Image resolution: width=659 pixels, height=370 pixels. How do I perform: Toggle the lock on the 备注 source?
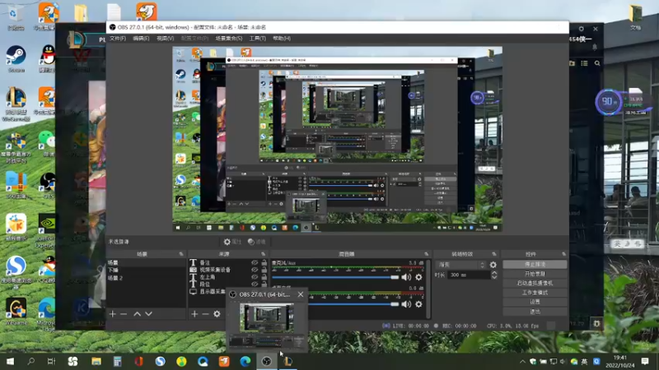264,262
